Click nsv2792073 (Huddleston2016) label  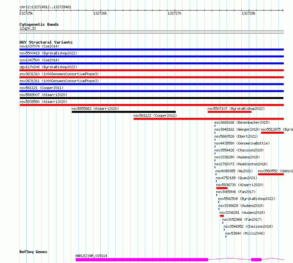241,164
